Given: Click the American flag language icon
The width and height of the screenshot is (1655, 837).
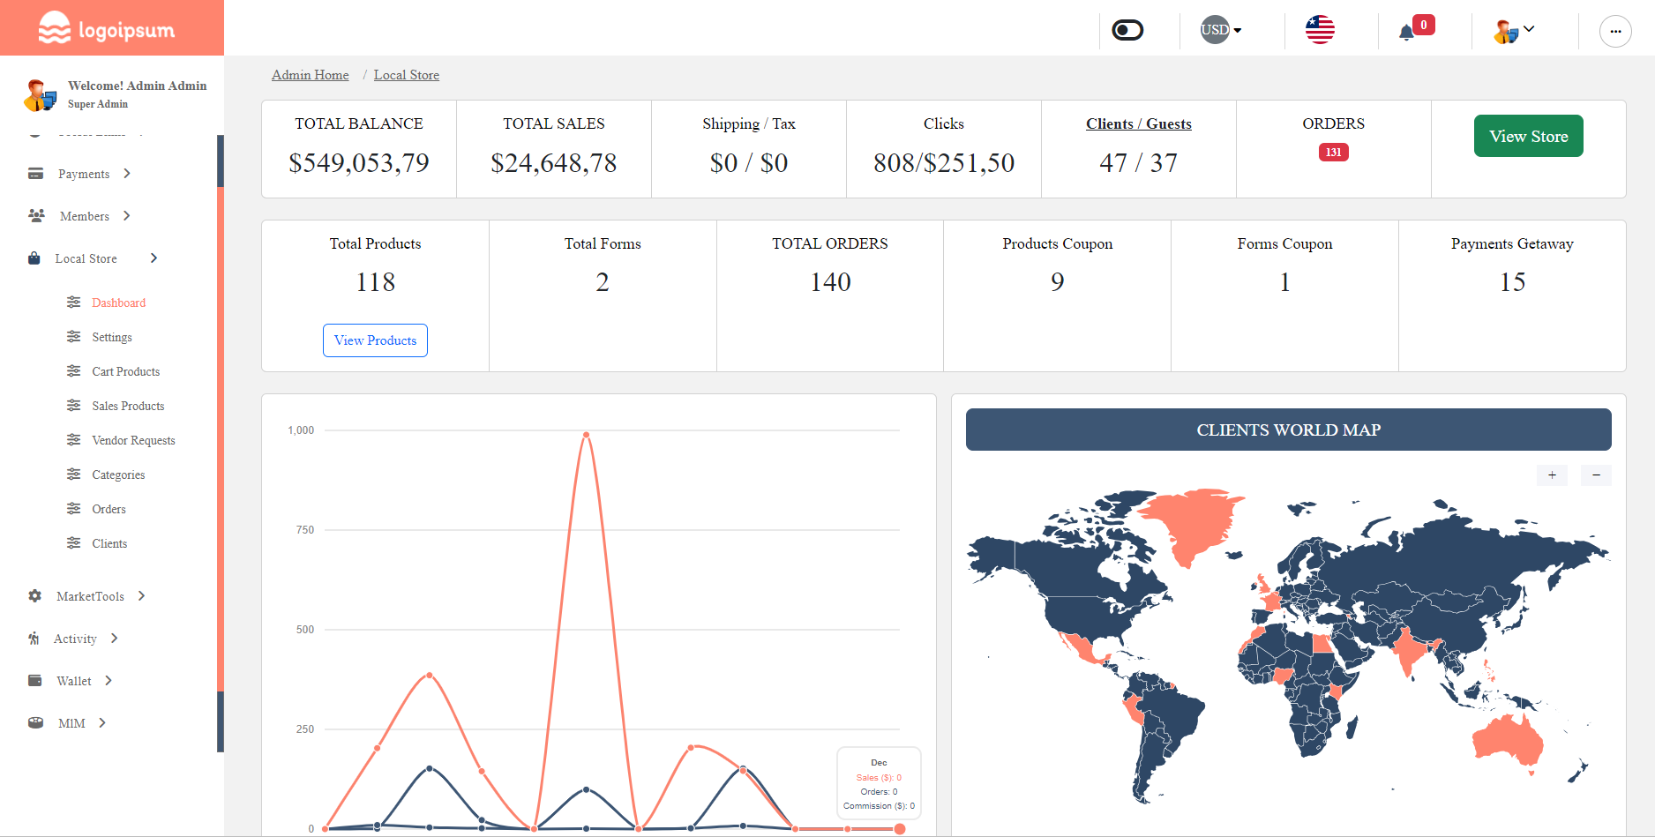Looking at the screenshot, I should [1319, 27].
